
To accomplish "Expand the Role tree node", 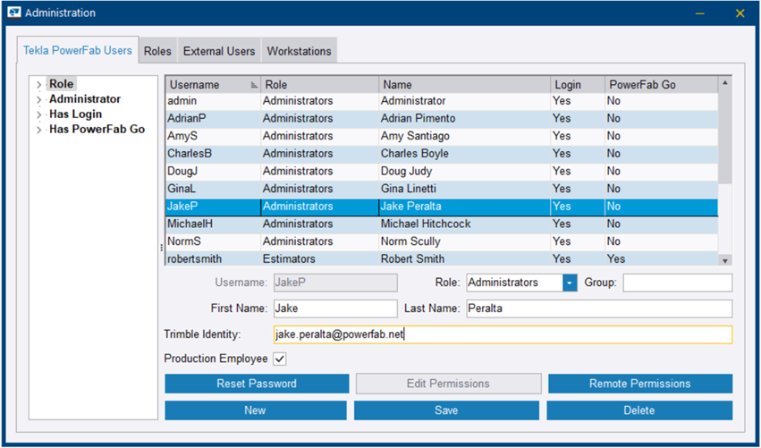I will (x=38, y=85).
